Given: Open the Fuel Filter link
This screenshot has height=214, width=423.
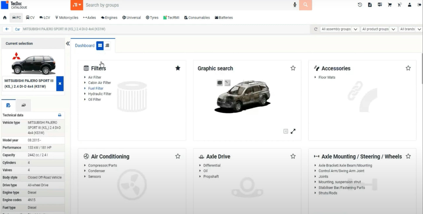Looking at the screenshot, I should click(96, 88).
